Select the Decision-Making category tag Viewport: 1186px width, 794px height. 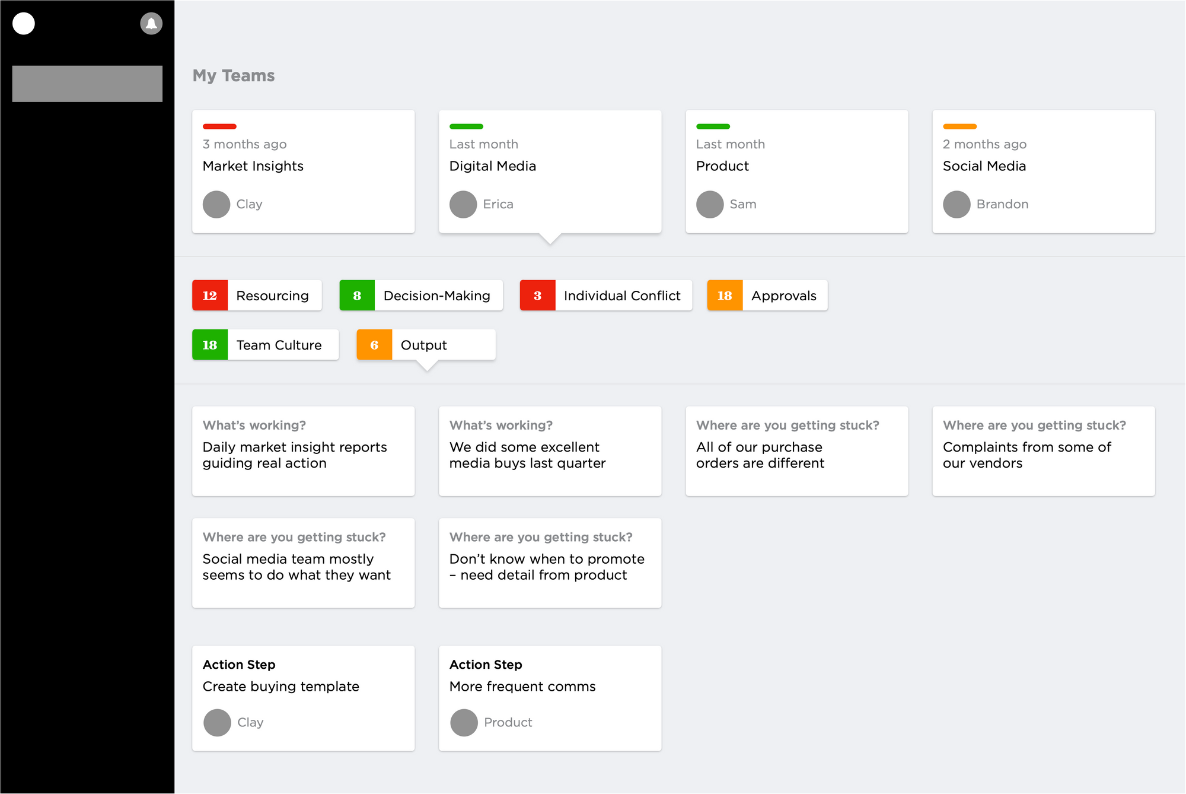pos(421,296)
